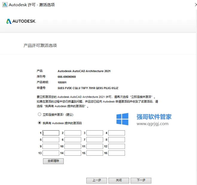Click activation code field 2
Viewport: 197px width, 185px height.
point(73,133)
